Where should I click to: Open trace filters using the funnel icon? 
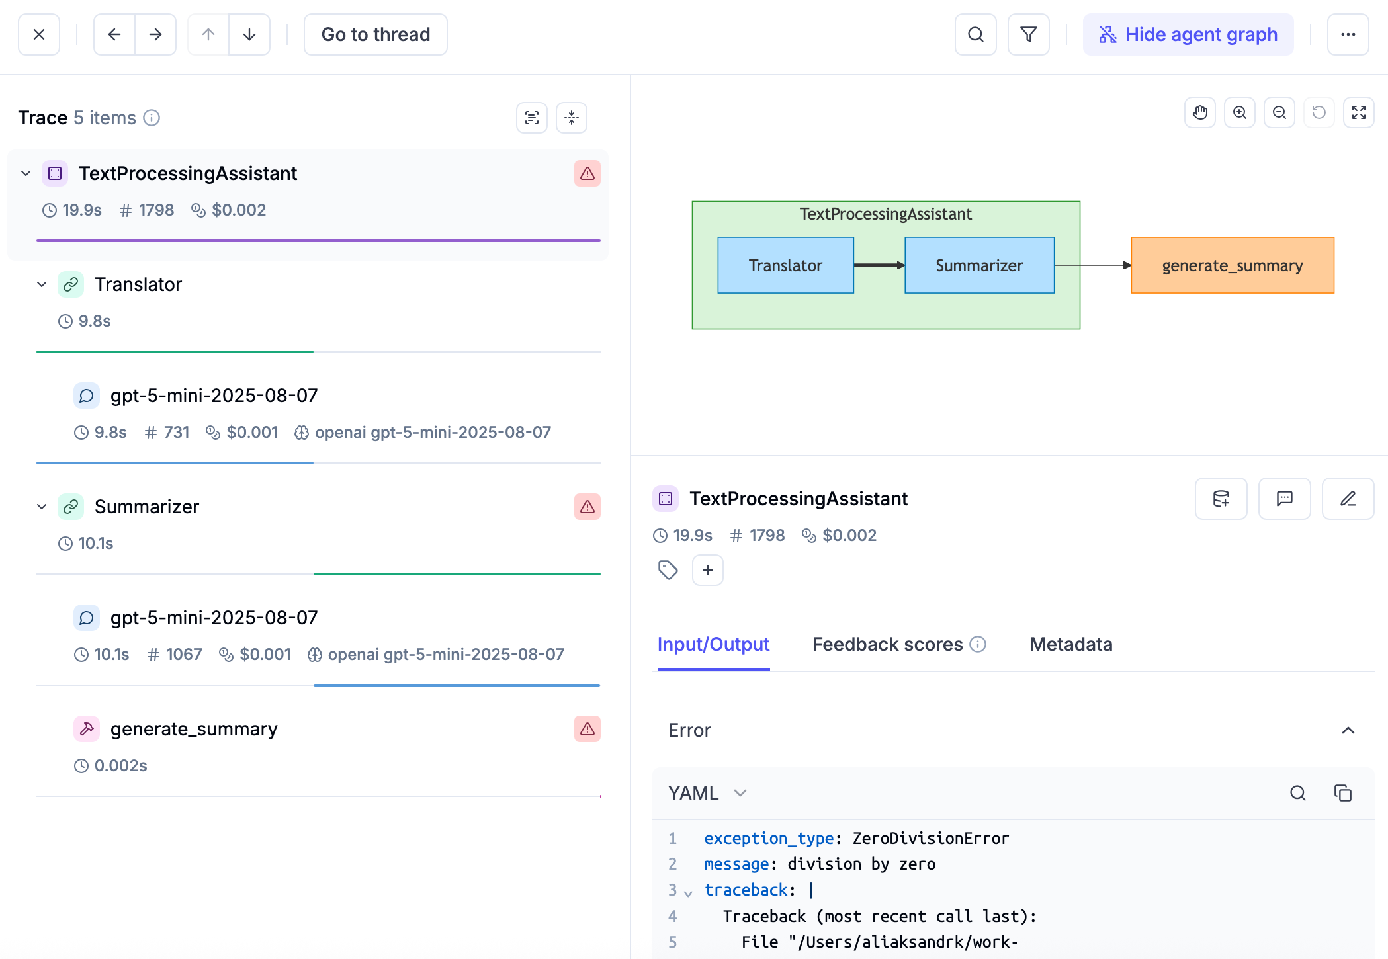(x=1028, y=34)
